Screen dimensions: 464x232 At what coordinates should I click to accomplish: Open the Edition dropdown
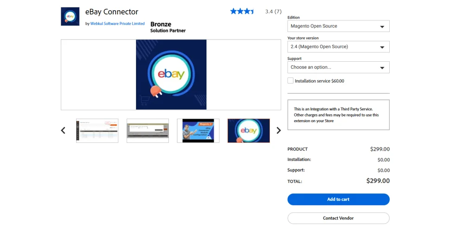point(338,26)
